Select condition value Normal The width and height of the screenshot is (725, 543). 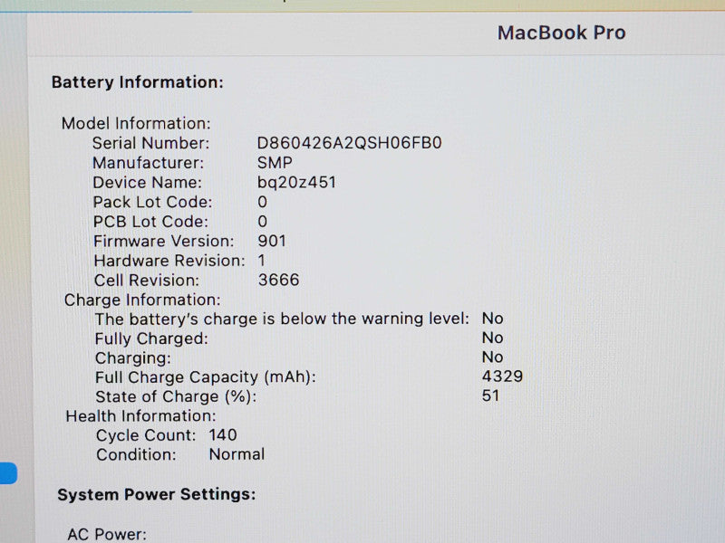(x=237, y=454)
